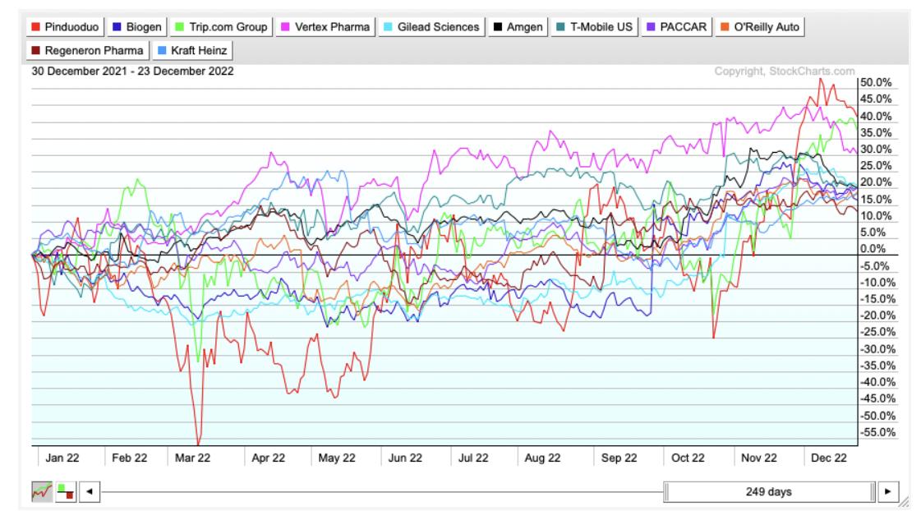Switch to histogram bar view icon
The image size is (921, 511).
[x=66, y=491]
